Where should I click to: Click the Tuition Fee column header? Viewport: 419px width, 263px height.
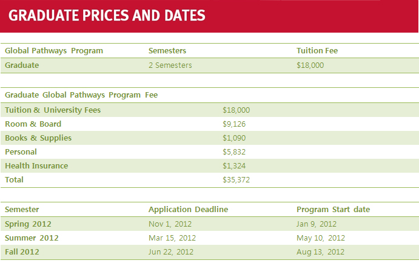(317, 51)
